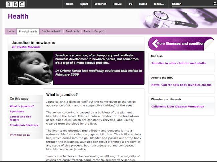Visit Children's Liver Disease Foundation link

[178, 106]
